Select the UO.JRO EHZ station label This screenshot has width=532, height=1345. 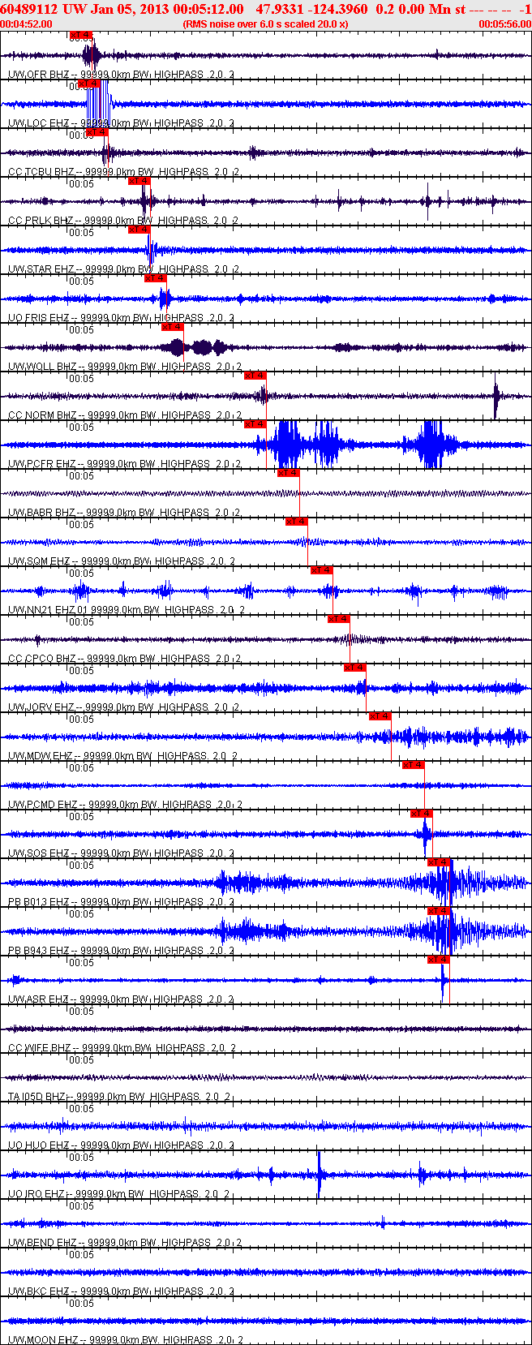118,1194
